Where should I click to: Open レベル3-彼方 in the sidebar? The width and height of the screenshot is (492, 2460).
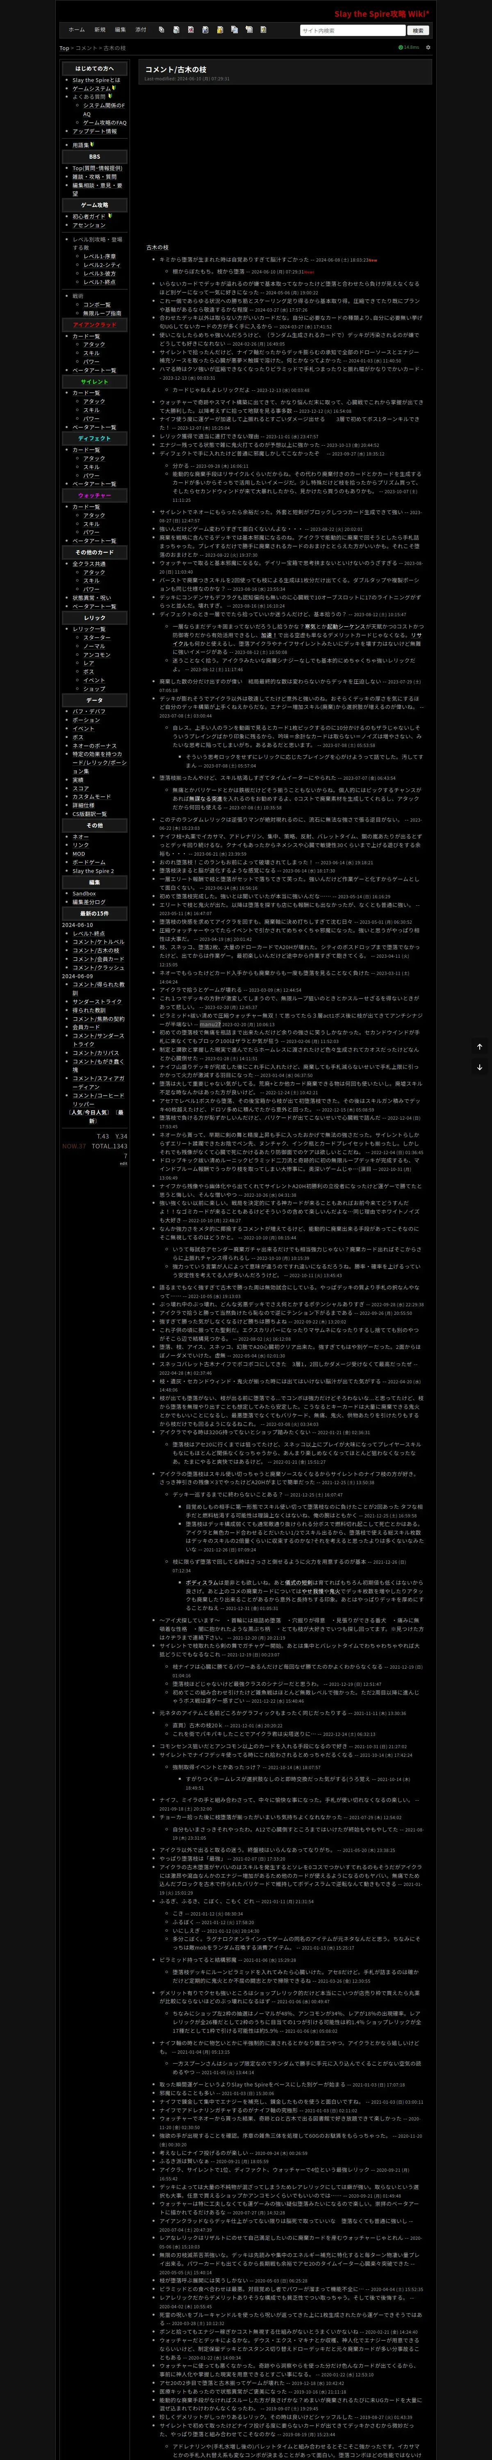coord(99,273)
